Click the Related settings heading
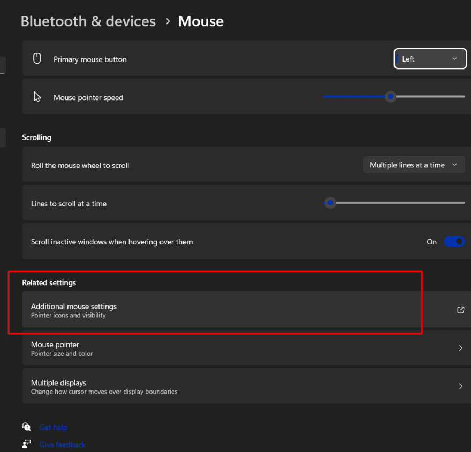The height and width of the screenshot is (452, 471). [x=49, y=283]
